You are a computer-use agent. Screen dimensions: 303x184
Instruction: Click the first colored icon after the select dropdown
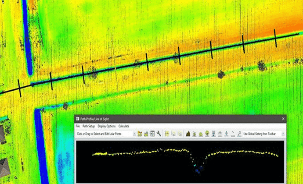[140, 134]
